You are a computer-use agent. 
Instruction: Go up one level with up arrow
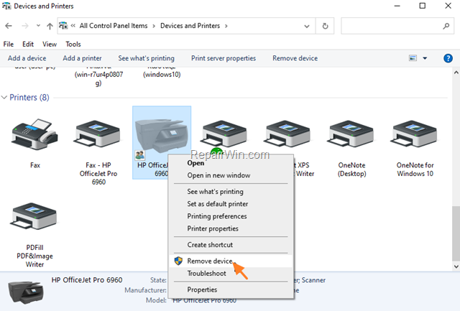coord(50,26)
